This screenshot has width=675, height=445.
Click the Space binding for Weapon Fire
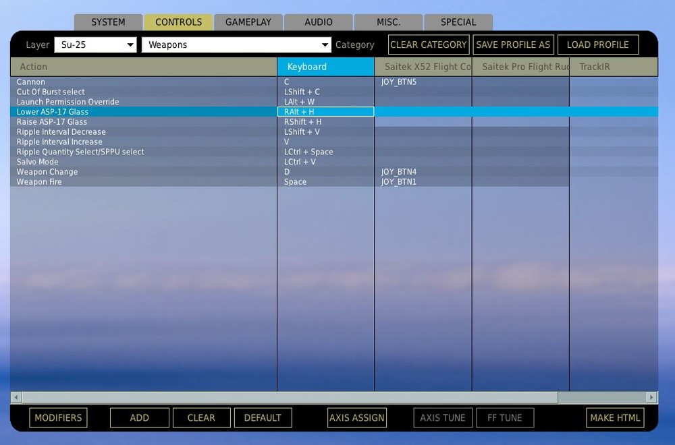(326, 182)
